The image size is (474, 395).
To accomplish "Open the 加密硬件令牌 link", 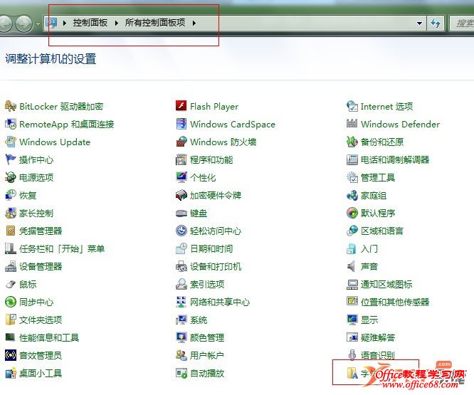I will click(x=216, y=196).
